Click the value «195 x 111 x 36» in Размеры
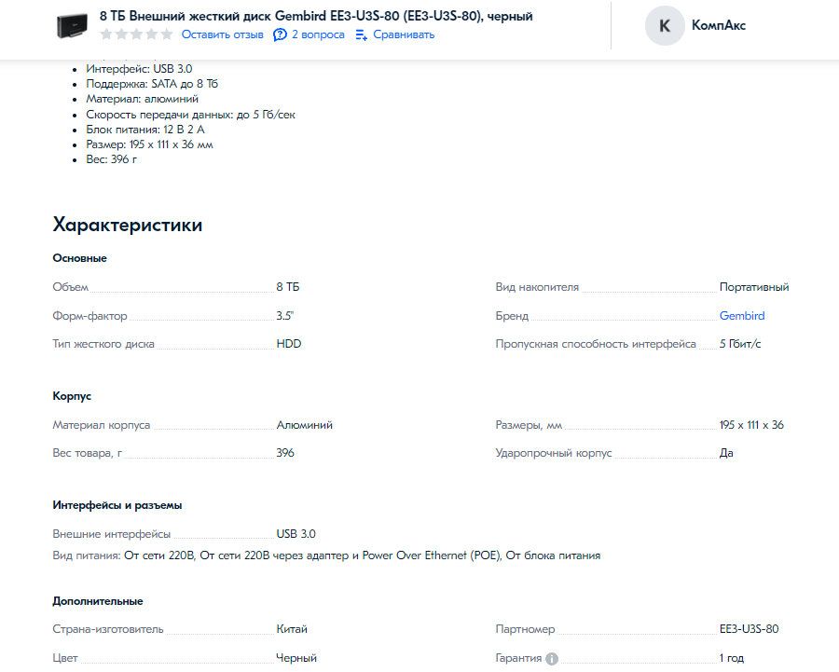Viewport: 839px width, 672px height. click(x=751, y=425)
